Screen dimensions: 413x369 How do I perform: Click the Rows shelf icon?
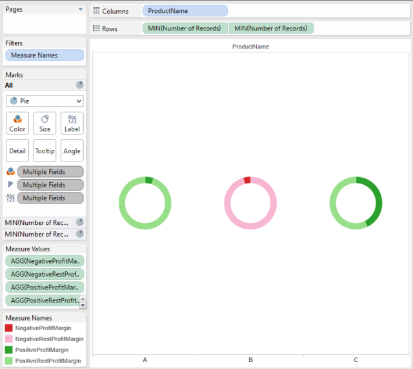click(x=96, y=28)
